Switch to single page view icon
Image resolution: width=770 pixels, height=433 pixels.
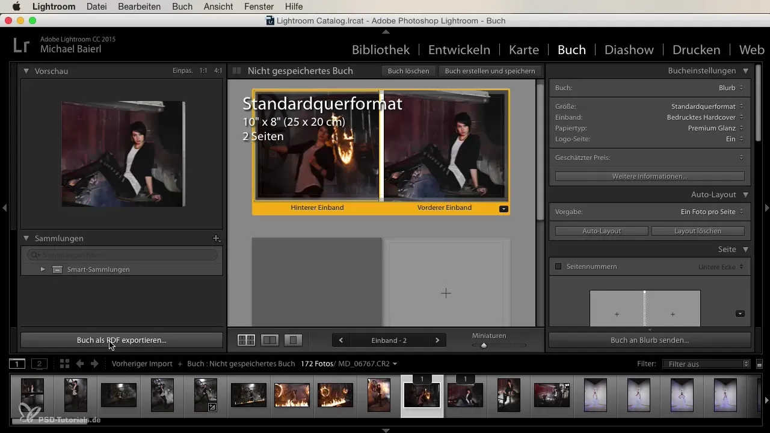294,340
